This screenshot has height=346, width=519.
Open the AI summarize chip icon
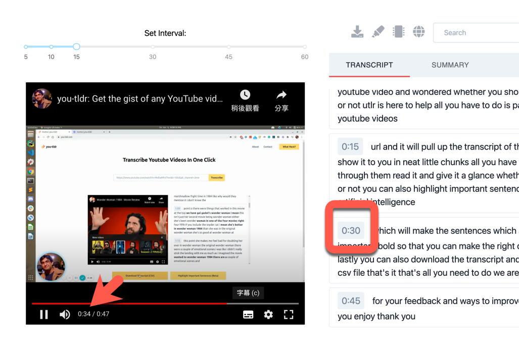pyautogui.click(x=398, y=31)
